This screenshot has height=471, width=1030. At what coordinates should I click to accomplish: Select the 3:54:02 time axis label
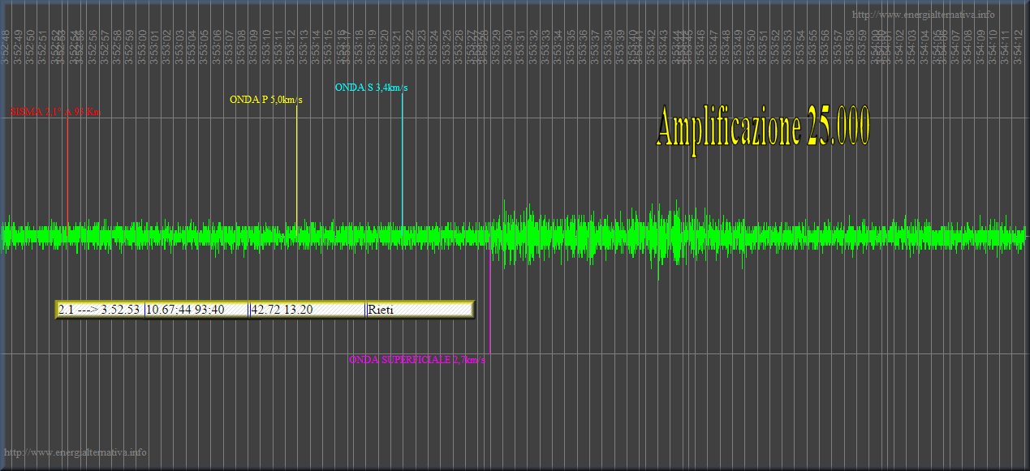click(899, 46)
